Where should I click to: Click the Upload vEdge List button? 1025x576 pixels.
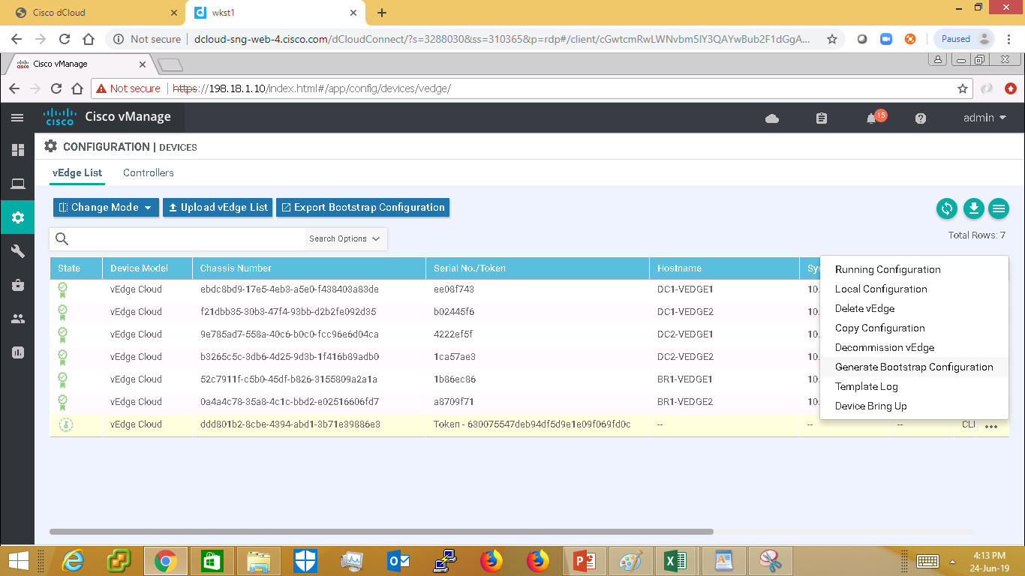click(x=218, y=208)
